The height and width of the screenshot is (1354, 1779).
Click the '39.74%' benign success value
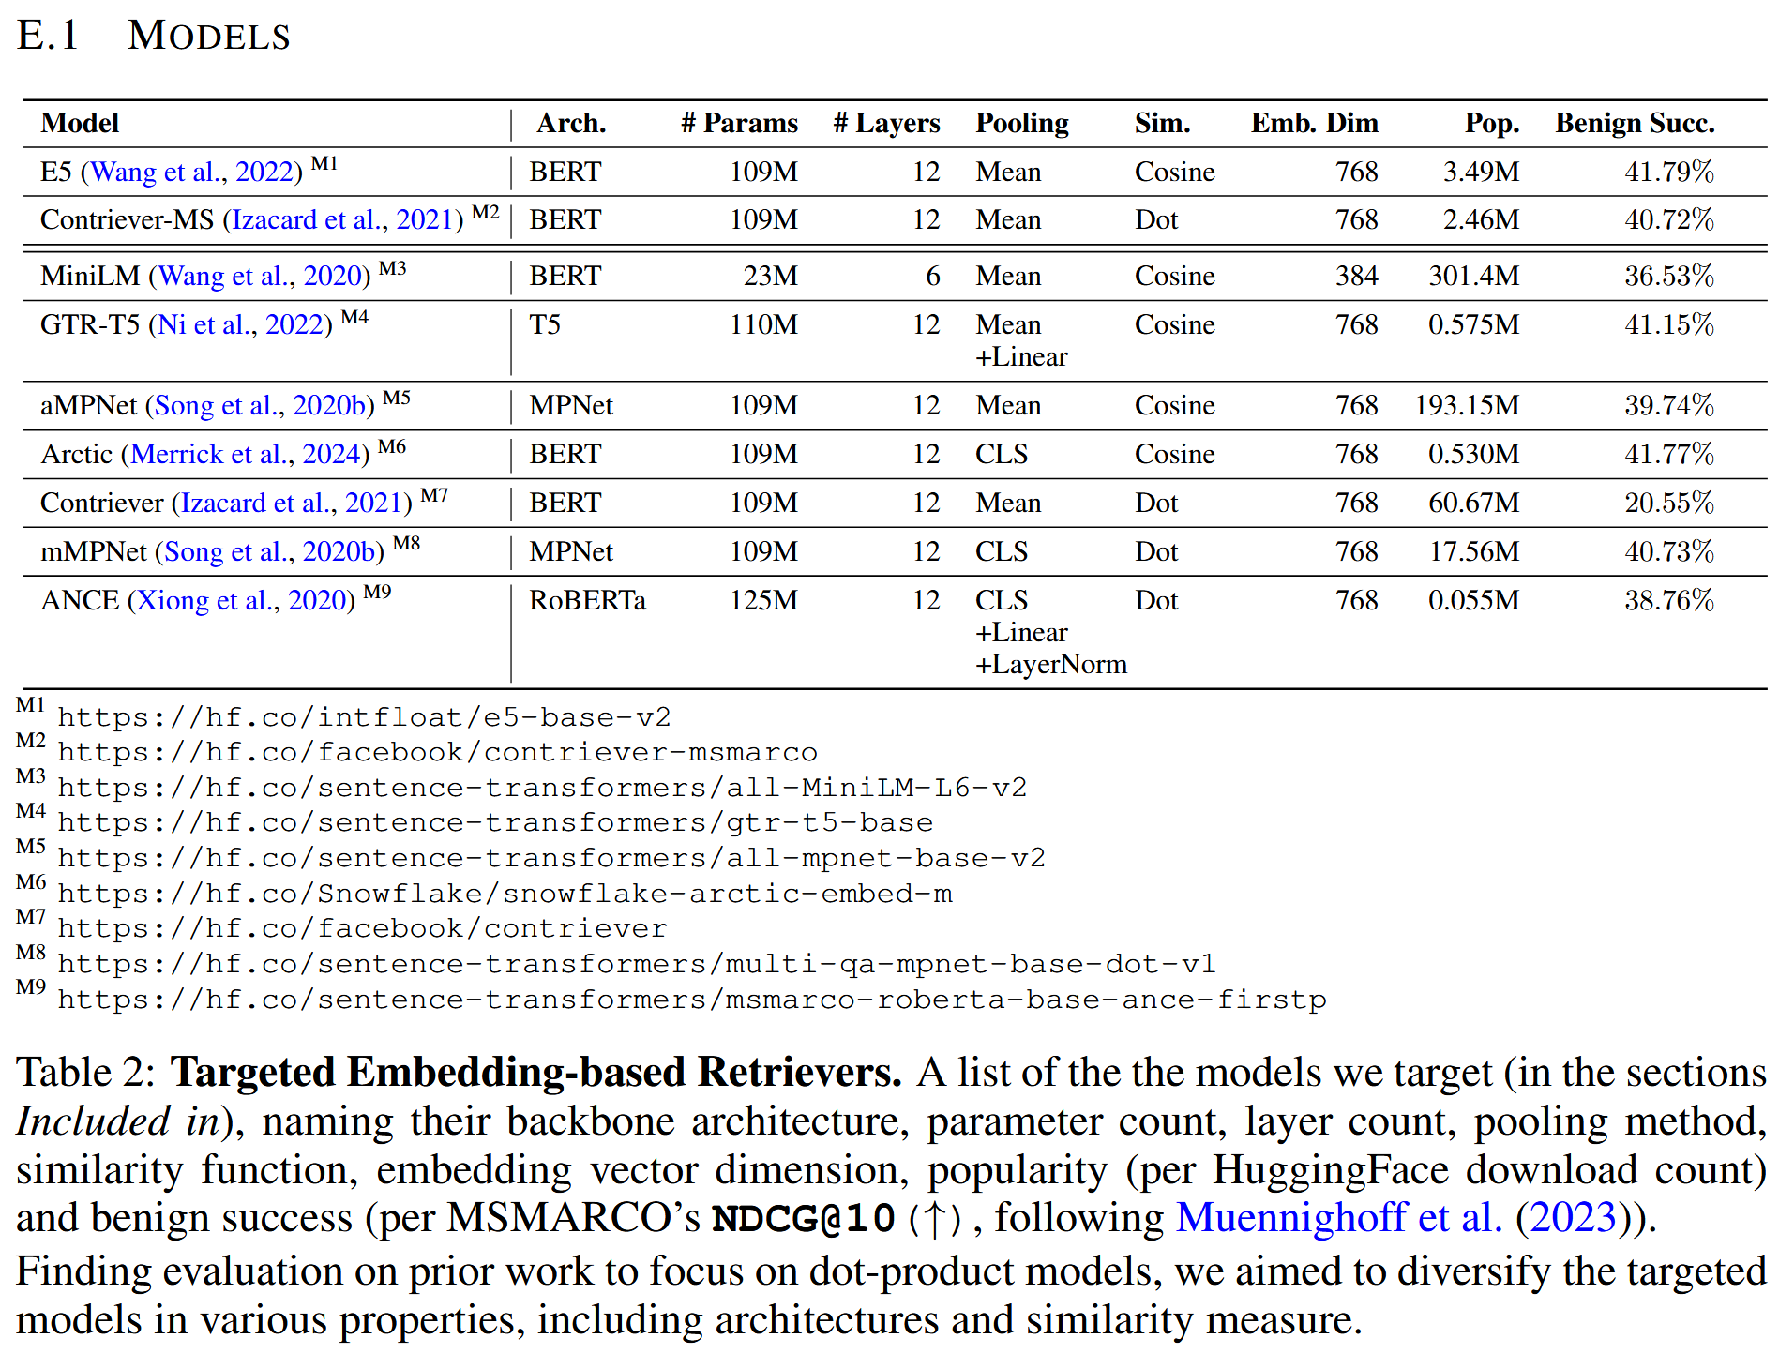point(1669,406)
